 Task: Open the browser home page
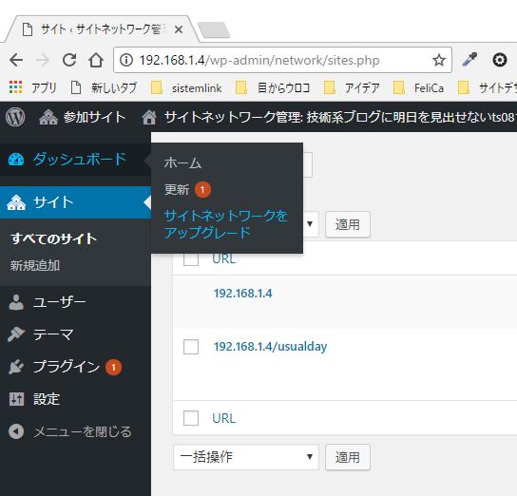coord(96,60)
